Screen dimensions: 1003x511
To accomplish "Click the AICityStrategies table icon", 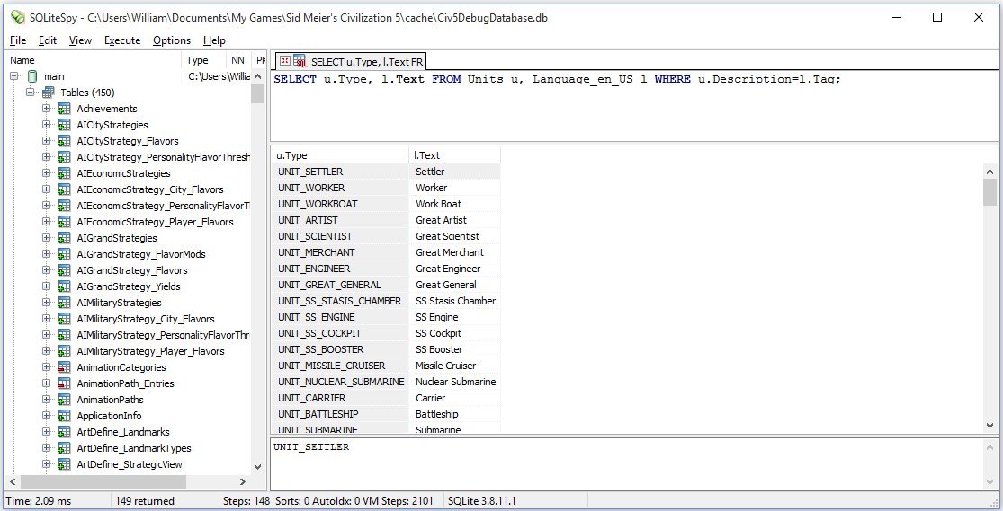I will 64,125.
